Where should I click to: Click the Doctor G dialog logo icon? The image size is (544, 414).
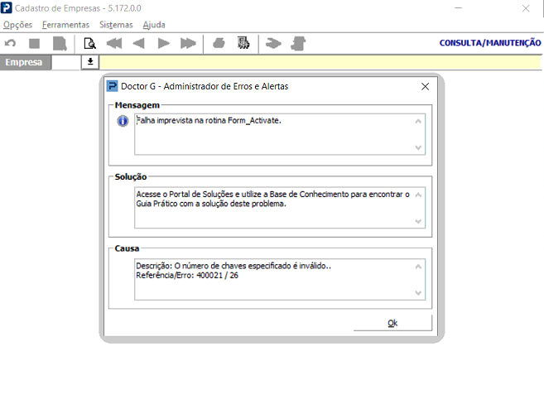click(x=113, y=86)
